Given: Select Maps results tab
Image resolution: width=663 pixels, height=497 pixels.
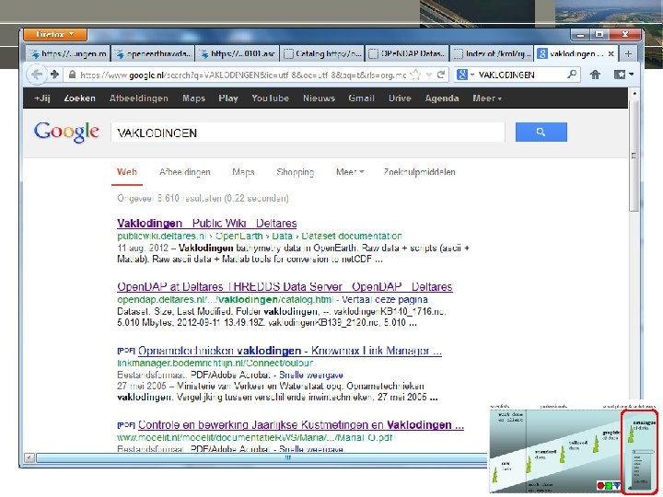Looking at the screenshot, I should pyautogui.click(x=243, y=172).
